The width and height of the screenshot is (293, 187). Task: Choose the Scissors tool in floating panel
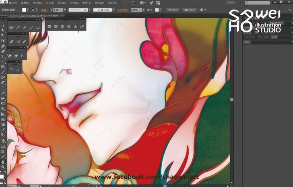pyautogui.click(x=18, y=41)
